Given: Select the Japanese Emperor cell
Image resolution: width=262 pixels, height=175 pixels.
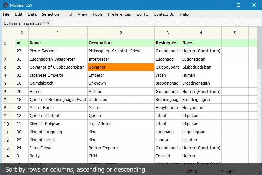Looking at the screenshot, I should pos(58,75).
